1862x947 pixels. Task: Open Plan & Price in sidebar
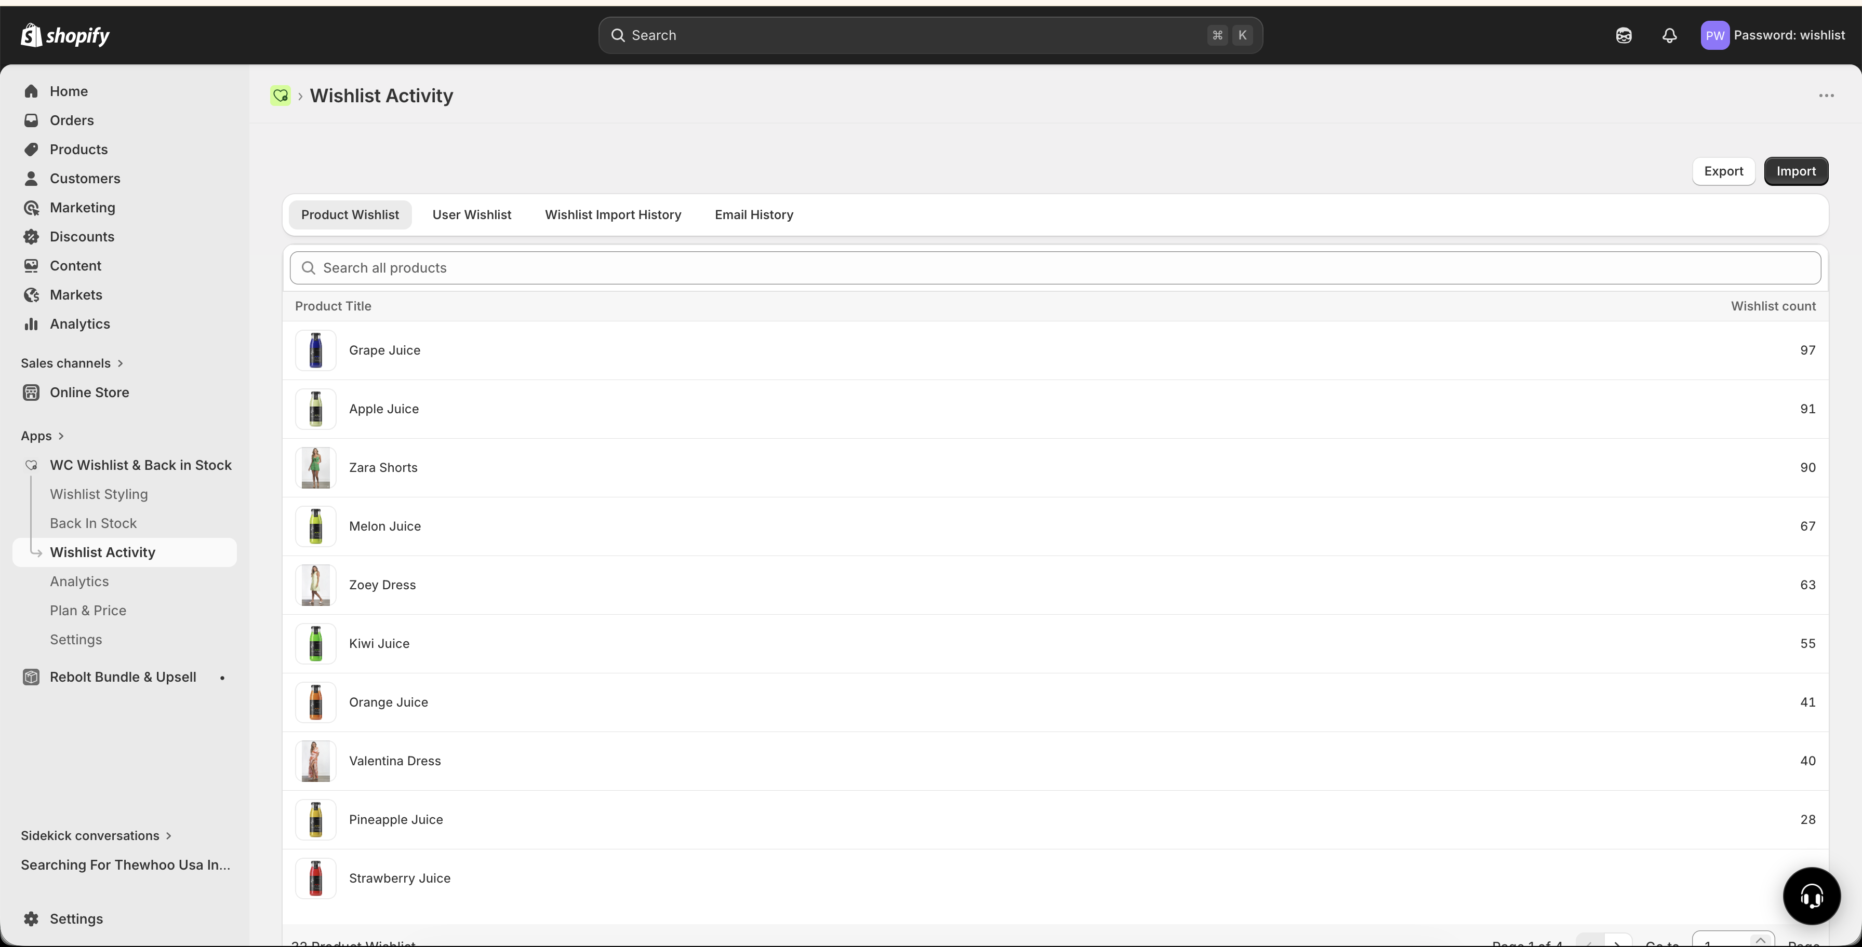pyautogui.click(x=88, y=611)
